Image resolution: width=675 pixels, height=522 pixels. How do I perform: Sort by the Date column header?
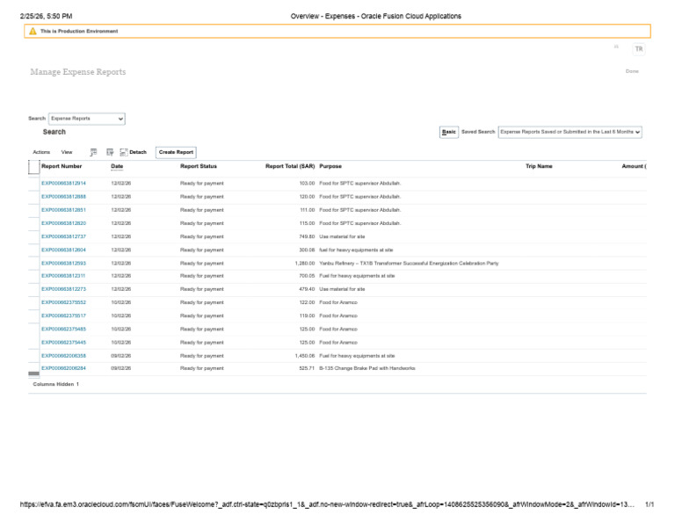click(x=117, y=166)
